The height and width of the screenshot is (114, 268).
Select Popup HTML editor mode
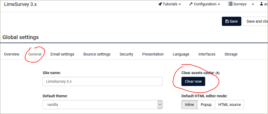(x=206, y=105)
